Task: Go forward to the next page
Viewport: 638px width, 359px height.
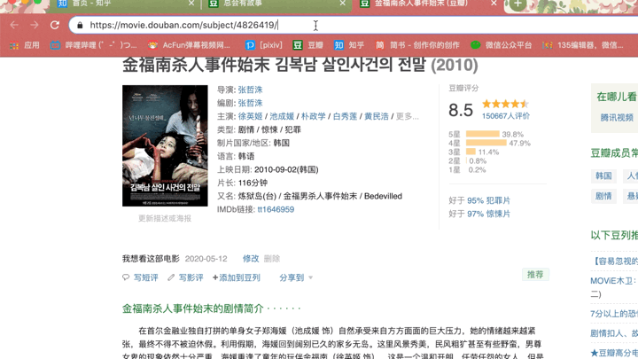Action: pos(35,25)
